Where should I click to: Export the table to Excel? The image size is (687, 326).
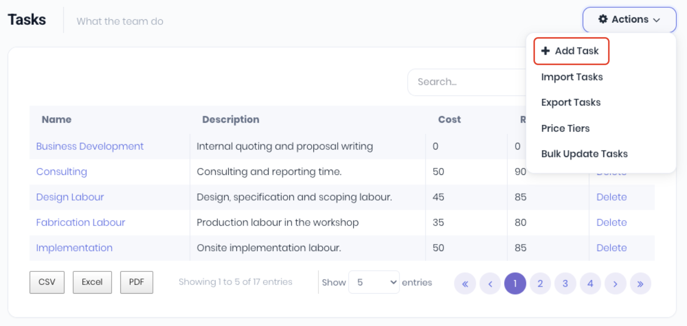click(x=92, y=282)
